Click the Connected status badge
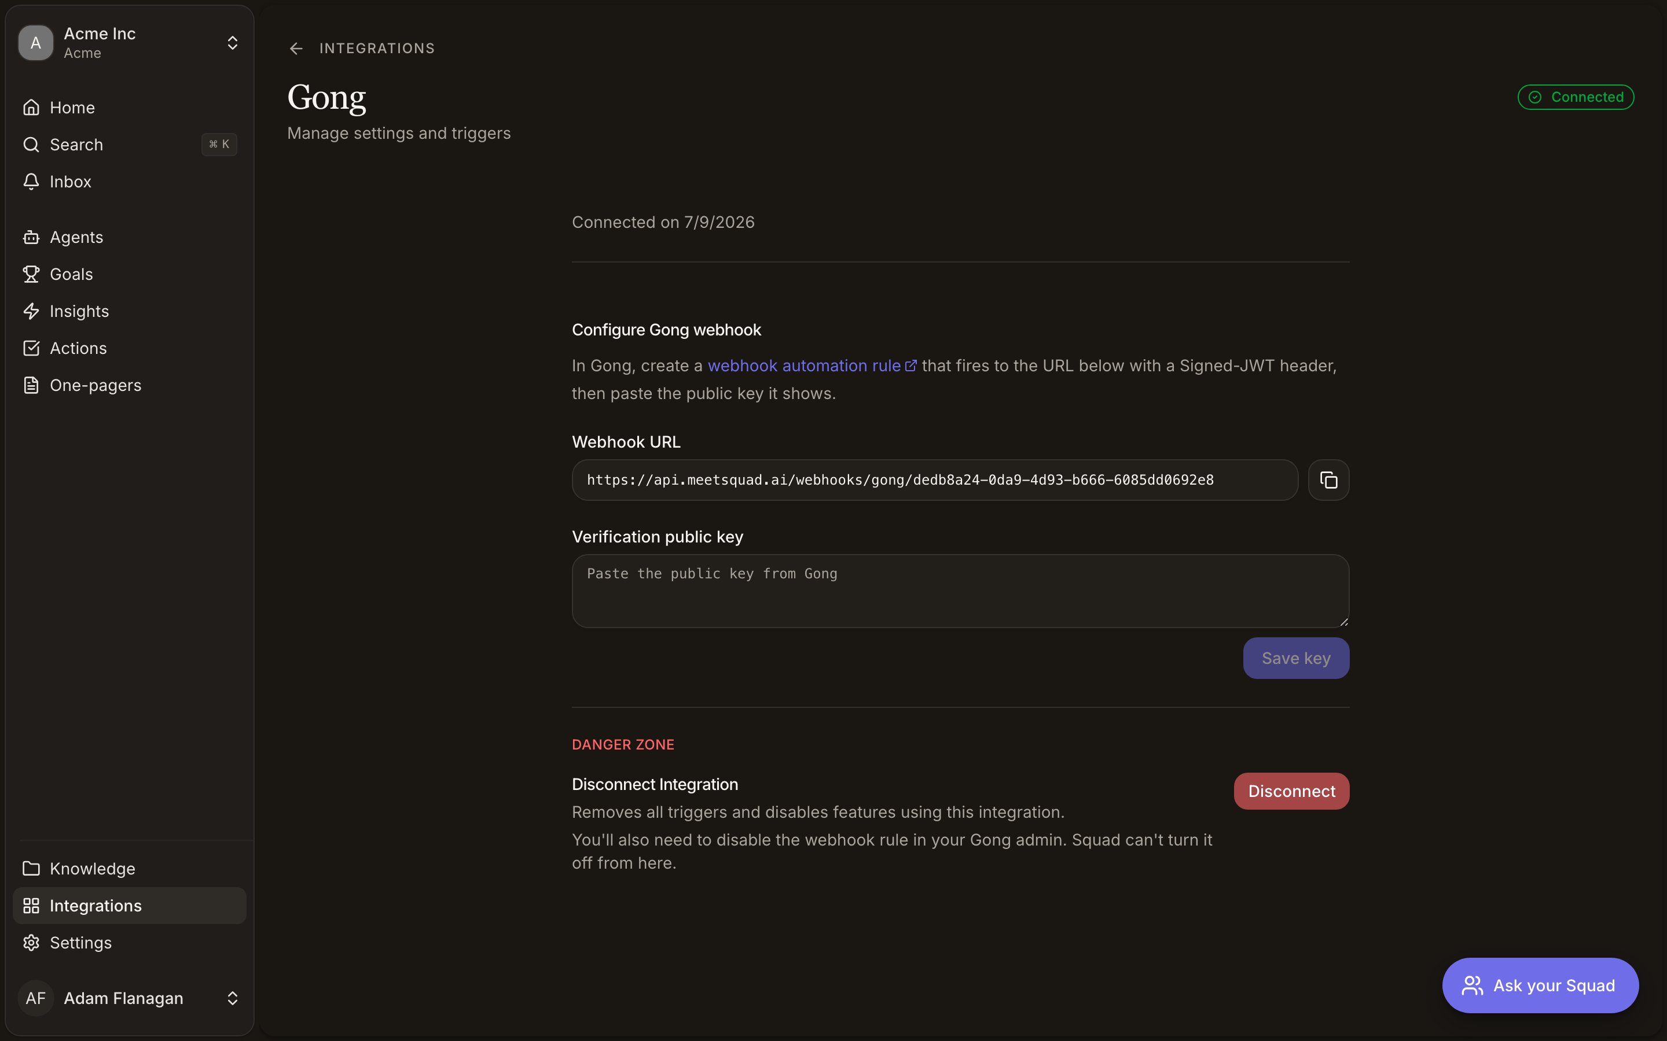Screen dimensions: 1667x1041 [1576, 97]
